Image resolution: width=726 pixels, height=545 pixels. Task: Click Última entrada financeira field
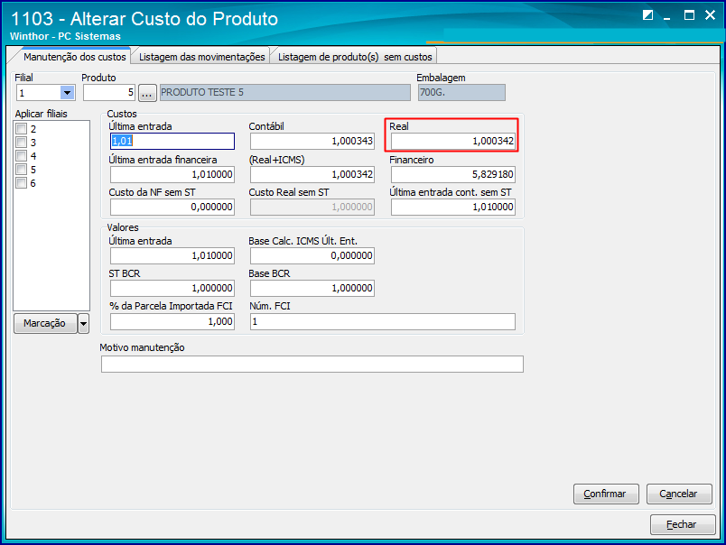pos(172,174)
